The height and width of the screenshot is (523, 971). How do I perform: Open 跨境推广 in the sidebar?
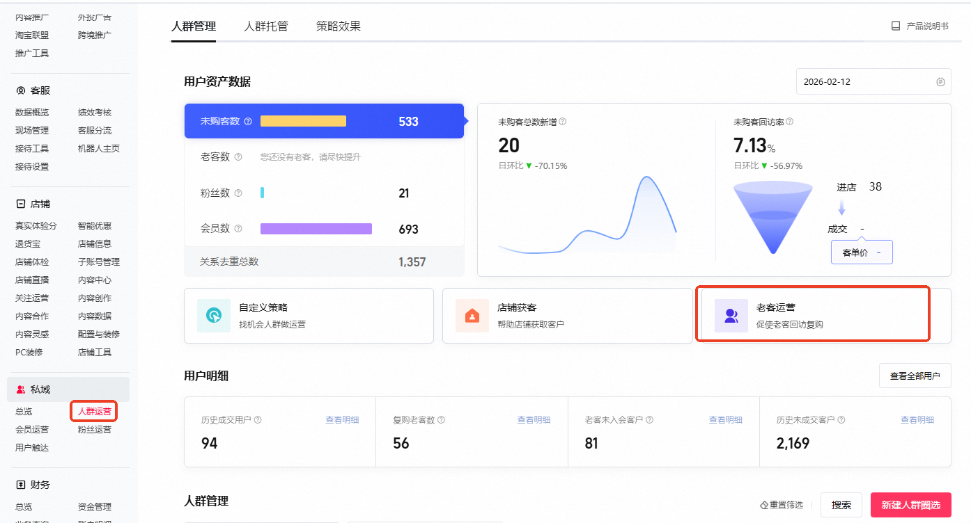pos(95,35)
